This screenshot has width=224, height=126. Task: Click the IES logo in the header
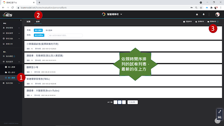click(7, 15)
